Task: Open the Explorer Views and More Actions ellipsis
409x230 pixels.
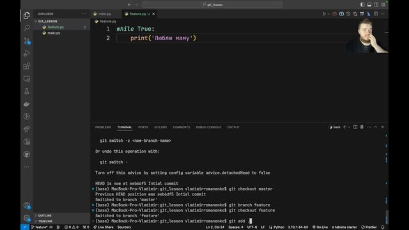Action: coord(84,14)
